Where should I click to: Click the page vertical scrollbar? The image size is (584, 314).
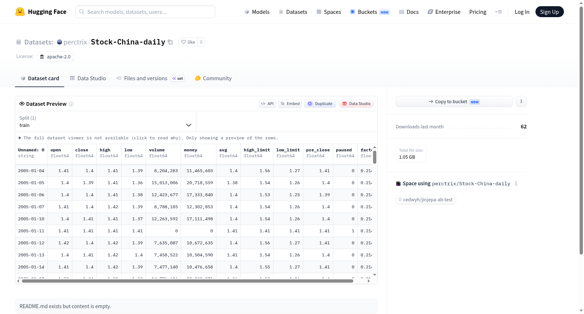click(x=581, y=131)
